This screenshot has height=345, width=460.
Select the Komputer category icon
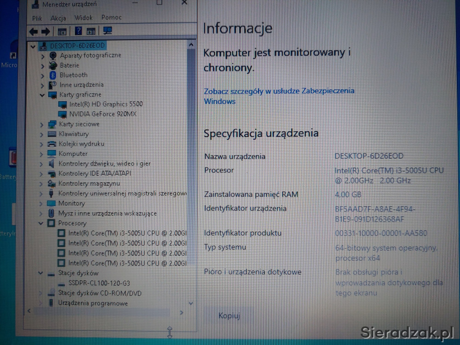pyautogui.click(x=52, y=154)
